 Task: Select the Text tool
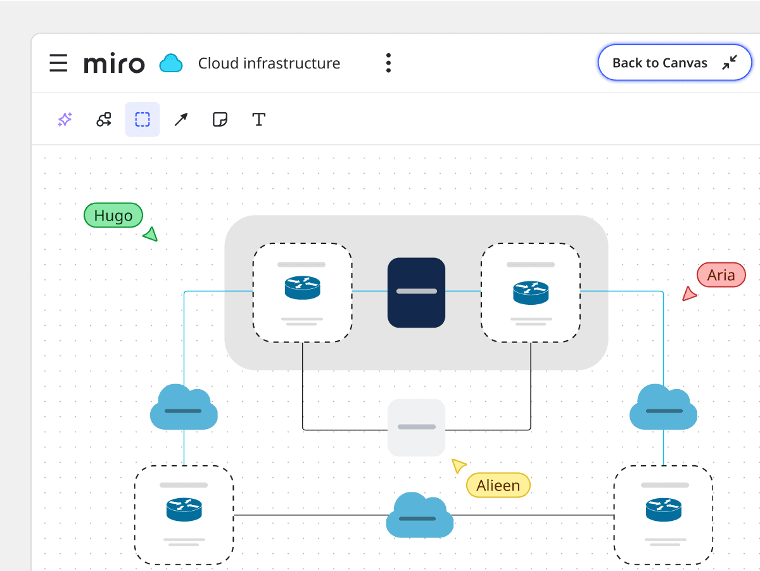[x=258, y=119]
